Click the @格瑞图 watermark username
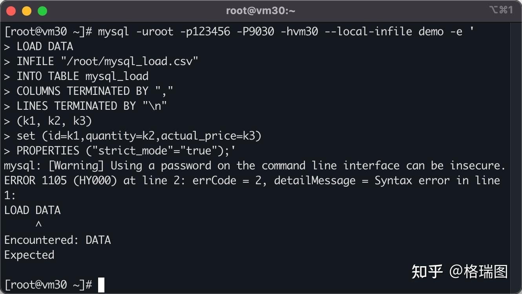This screenshot has width=522, height=294. (x=478, y=271)
